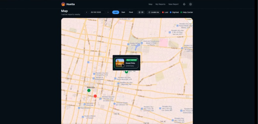Click Mercado Lucas de Gálvez stop icon
This screenshot has height=124, width=258.
coord(100,98)
